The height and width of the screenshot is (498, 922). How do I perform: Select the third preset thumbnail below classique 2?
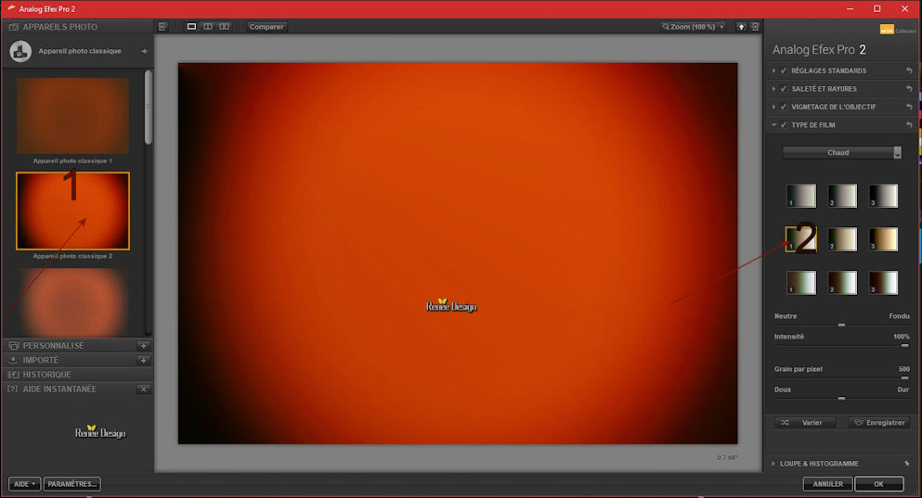coord(73,301)
